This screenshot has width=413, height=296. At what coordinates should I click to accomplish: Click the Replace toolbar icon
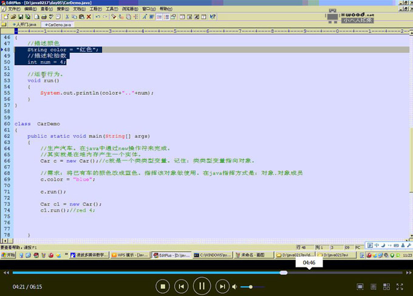coord(121,17)
